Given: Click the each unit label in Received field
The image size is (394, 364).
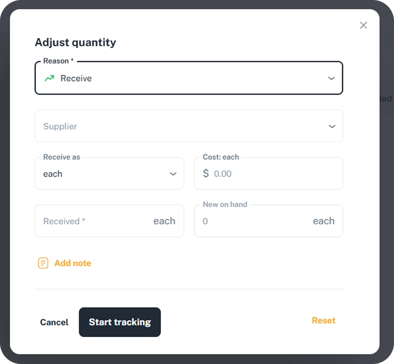Looking at the screenshot, I should point(164,221).
